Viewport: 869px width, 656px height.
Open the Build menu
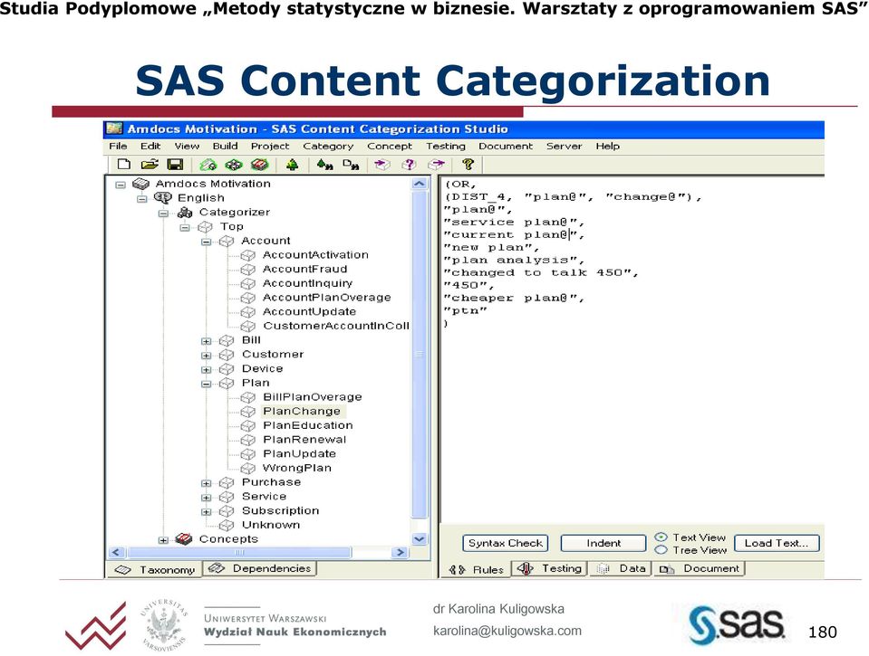tap(225, 147)
